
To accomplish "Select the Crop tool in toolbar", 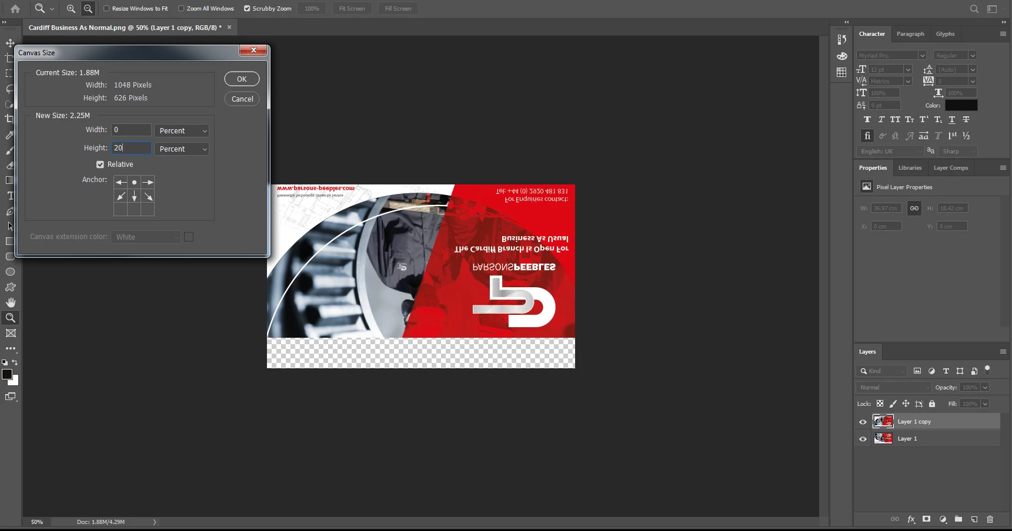I will click(9, 119).
